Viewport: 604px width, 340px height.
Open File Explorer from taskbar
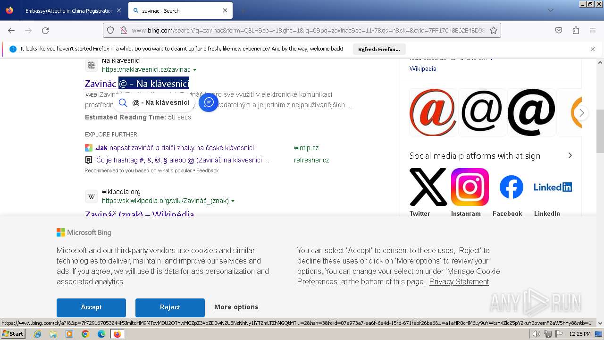point(53,334)
